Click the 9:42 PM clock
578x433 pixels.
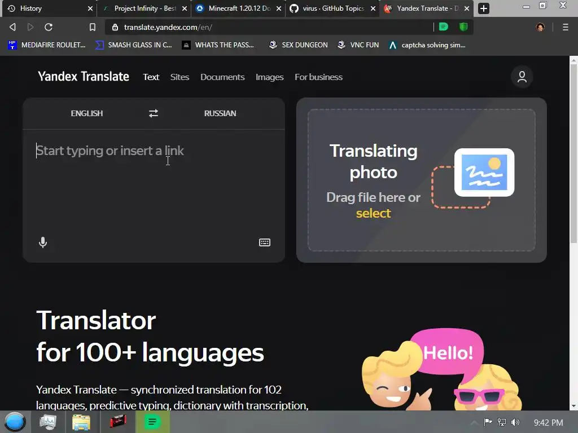[x=548, y=422]
